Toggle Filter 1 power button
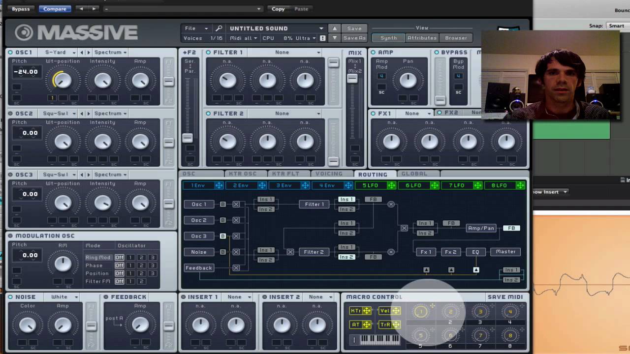 (208, 52)
